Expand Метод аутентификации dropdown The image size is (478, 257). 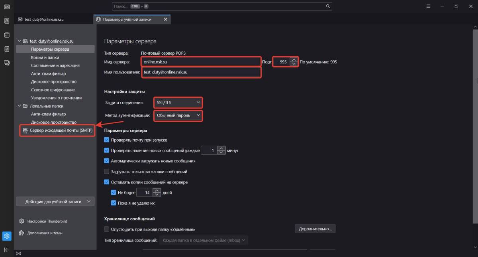coord(178,115)
